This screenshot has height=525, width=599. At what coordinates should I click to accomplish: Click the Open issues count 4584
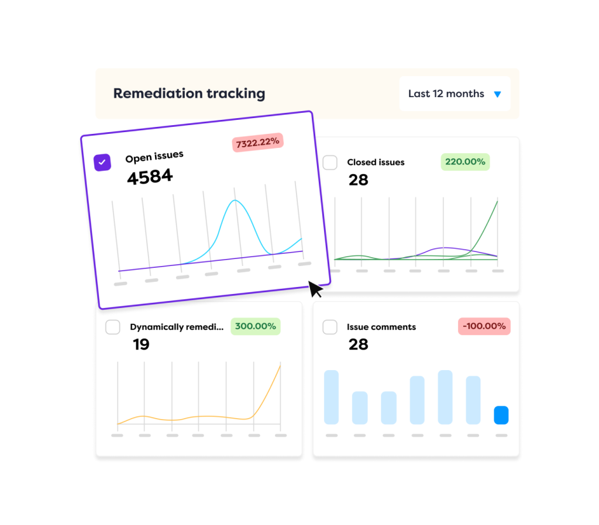point(150,177)
